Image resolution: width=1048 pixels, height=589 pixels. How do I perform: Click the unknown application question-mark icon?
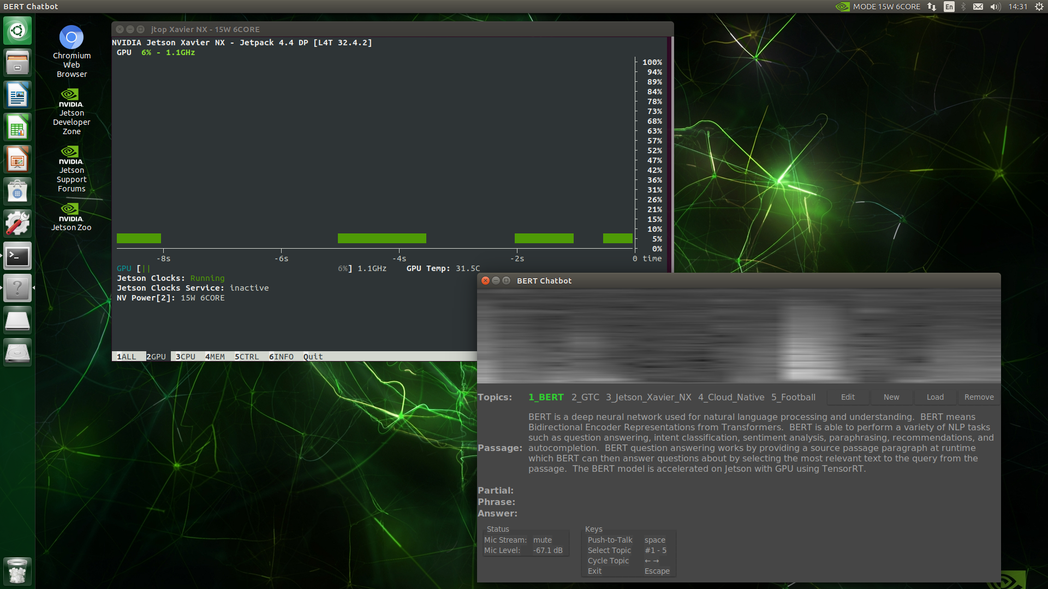pos(17,288)
